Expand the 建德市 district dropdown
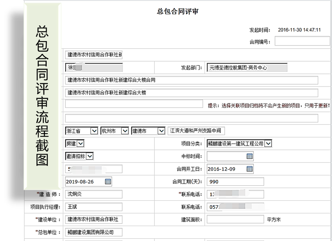The image size is (332, 241). [161, 131]
